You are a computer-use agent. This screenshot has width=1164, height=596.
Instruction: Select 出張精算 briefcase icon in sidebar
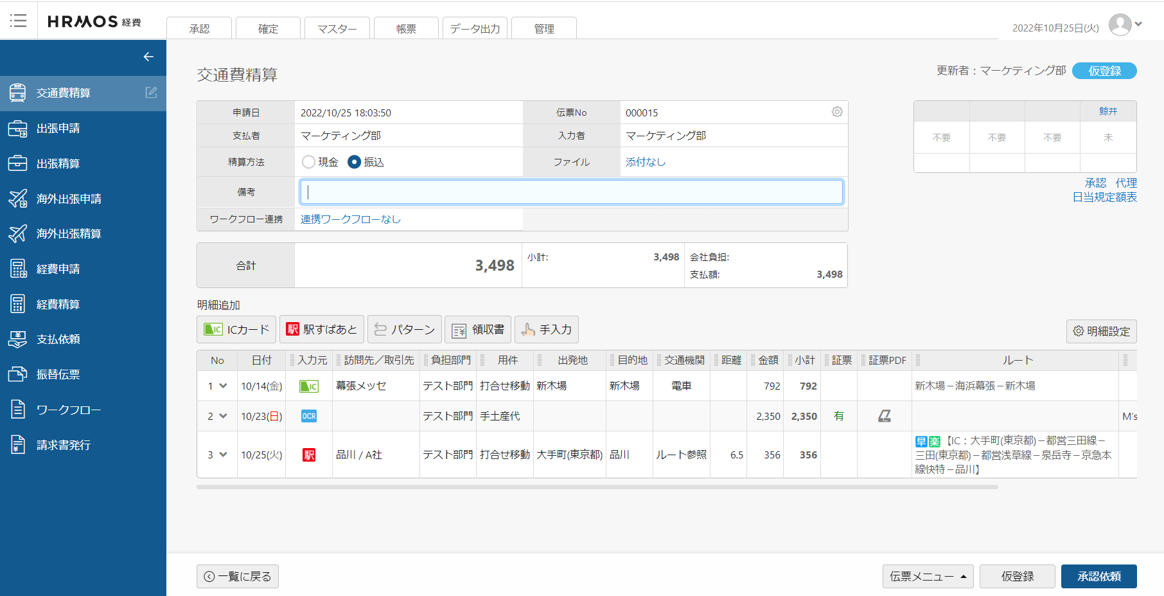pos(19,163)
